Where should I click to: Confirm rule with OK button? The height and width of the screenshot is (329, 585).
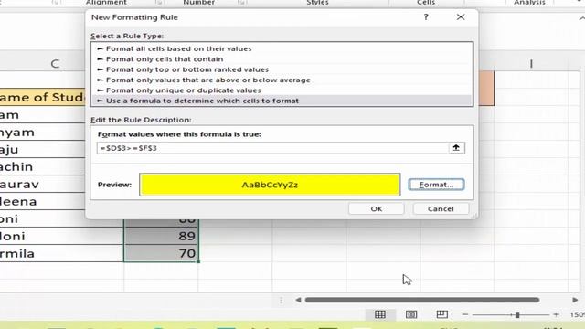376,209
